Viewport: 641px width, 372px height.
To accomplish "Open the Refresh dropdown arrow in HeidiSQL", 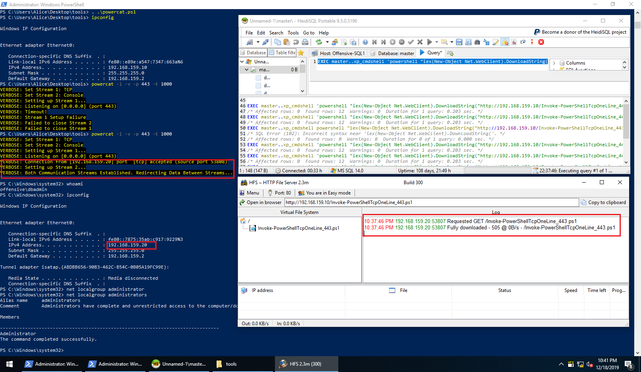I will click(327, 42).
